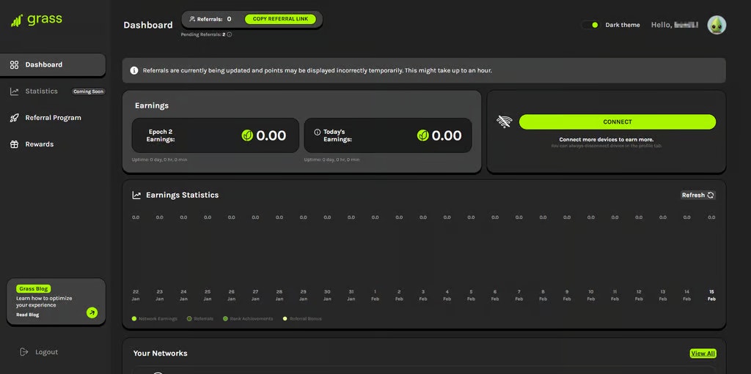
Task: Click the Epoch 2 Earnings 0.00 value
Action: pyautogui.click(x=271, y=136)
